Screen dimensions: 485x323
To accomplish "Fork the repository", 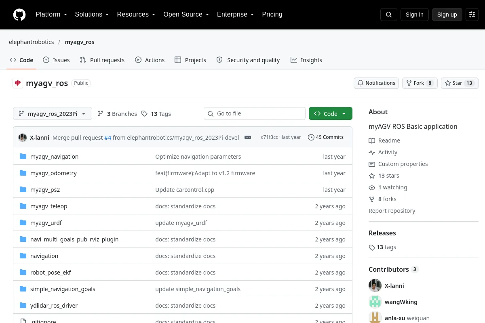I will [x=420, y=83].
